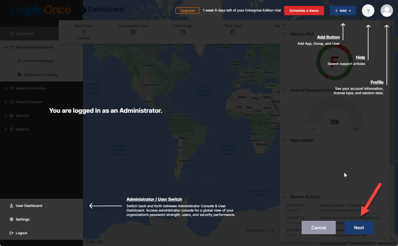Viewport: 398px width, 246px height.
Task: Switch to User Dashboard
Action: tap(41, 206)
